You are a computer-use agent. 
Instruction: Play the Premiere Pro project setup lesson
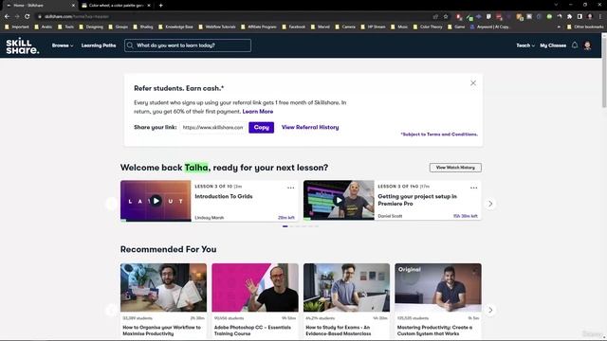click(x=339, y=200)
